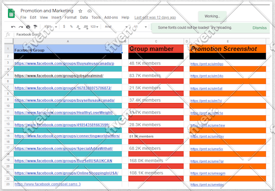Open the Data menu
This screenshot has height=191, width=275.
pos(84,17)
